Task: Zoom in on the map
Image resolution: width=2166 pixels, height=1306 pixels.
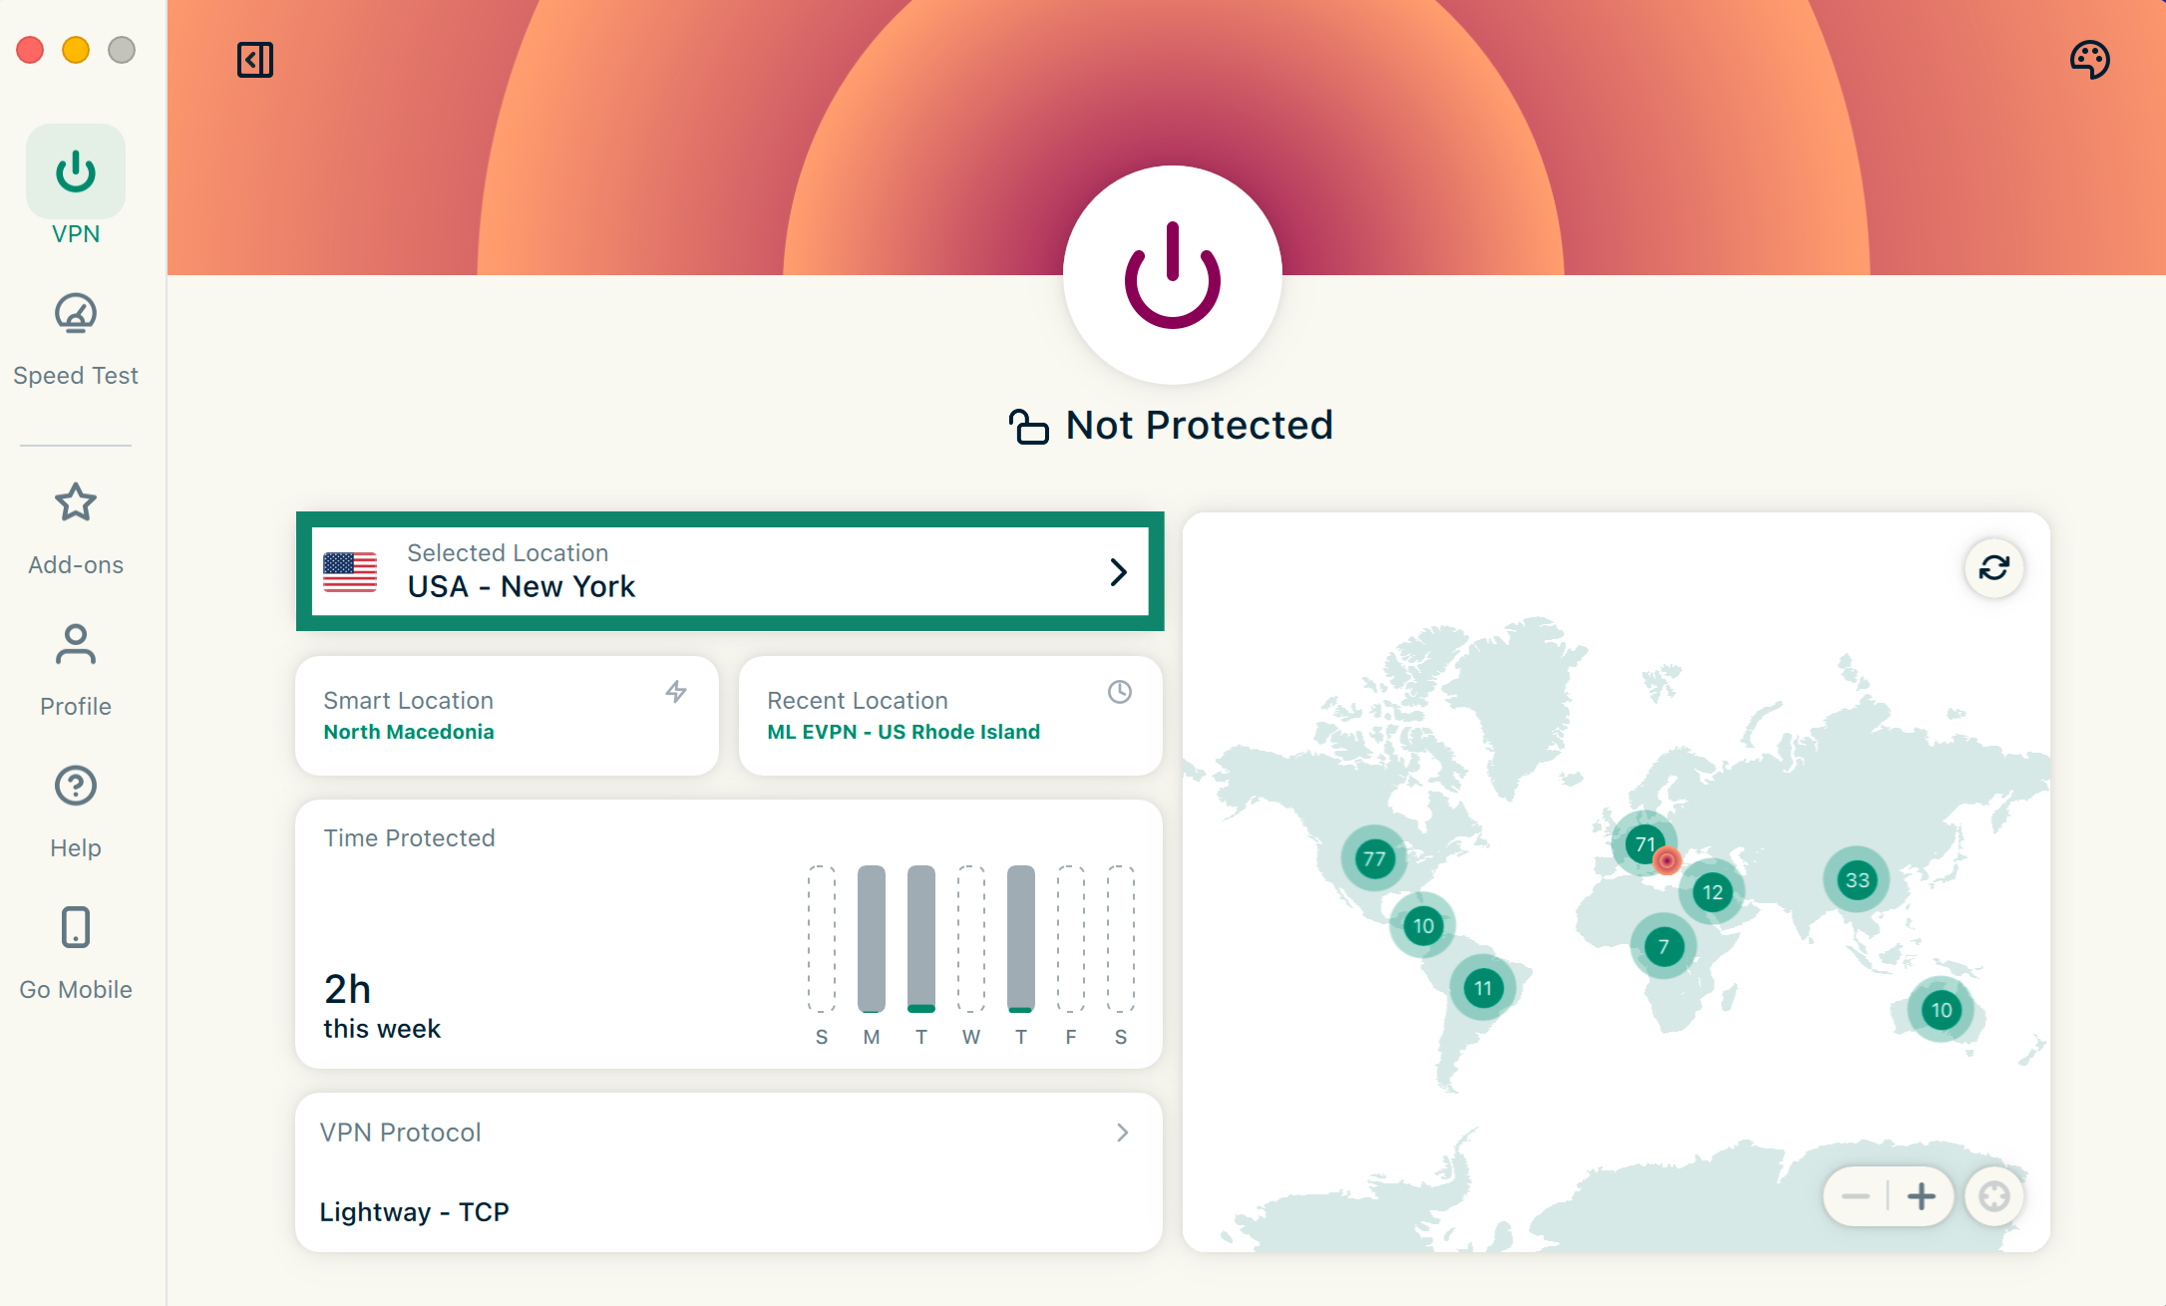Action: click(1922, 1196)
